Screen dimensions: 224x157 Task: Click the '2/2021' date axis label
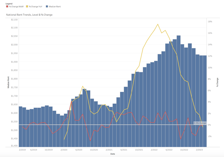(109, 150)
